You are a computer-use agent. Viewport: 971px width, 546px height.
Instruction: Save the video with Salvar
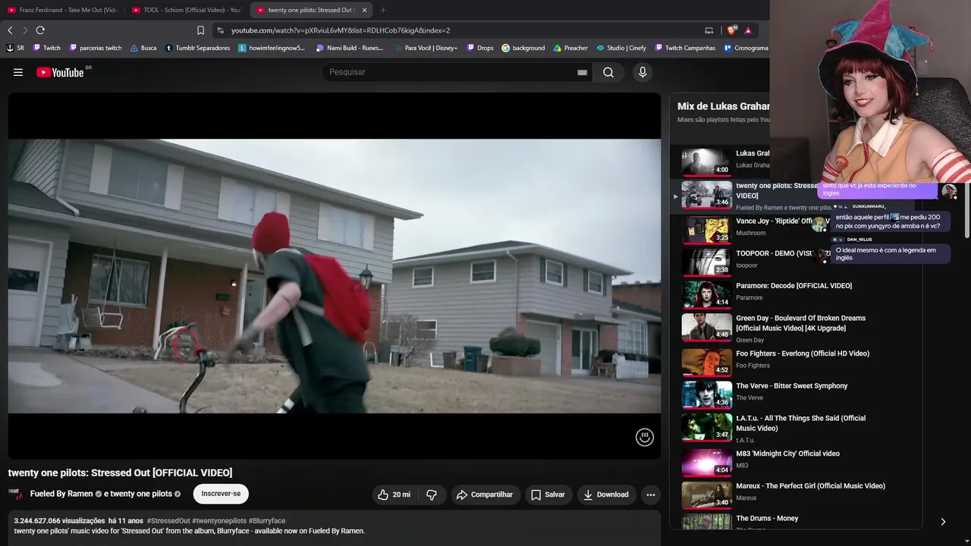pos(548,494)
